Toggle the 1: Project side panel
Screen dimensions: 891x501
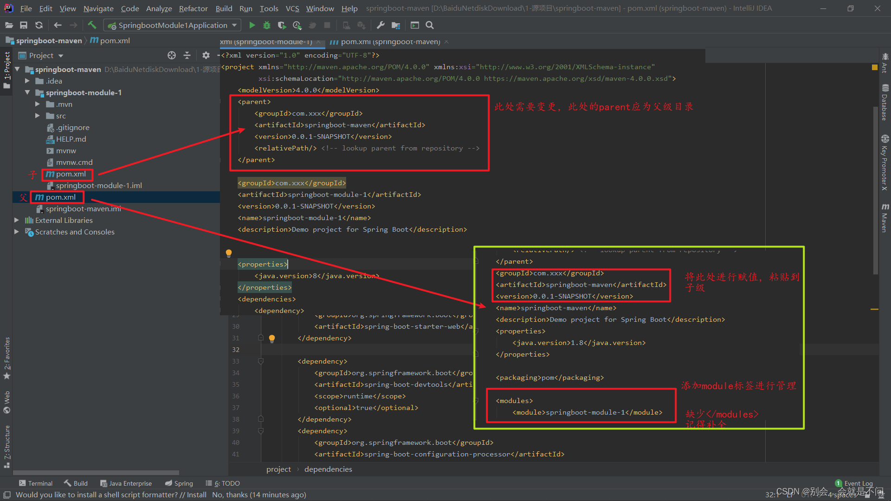click(x=7, y=70)
